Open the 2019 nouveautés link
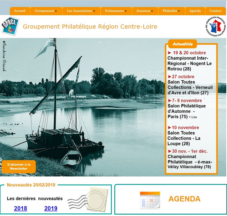 click(51, 209)
